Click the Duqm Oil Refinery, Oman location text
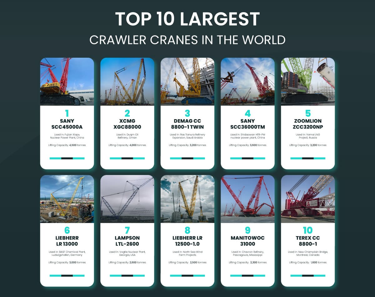This screenshot has width=375, height=297. (127, 137)
